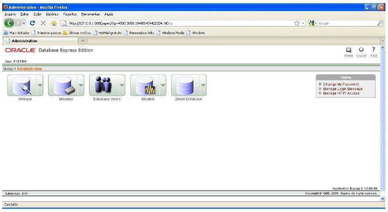This screenshot has width=388, height=212.
Task: Click the browser home house icon
Action: (54, 23)
